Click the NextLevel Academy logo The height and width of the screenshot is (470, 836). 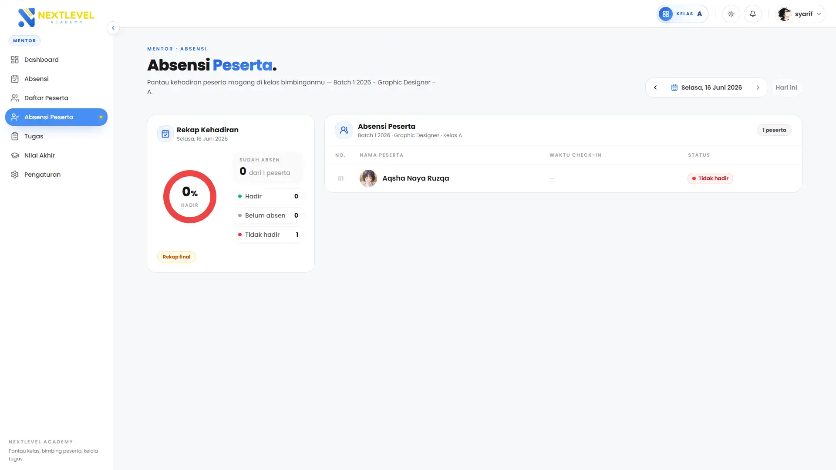(x=56, y=17)
